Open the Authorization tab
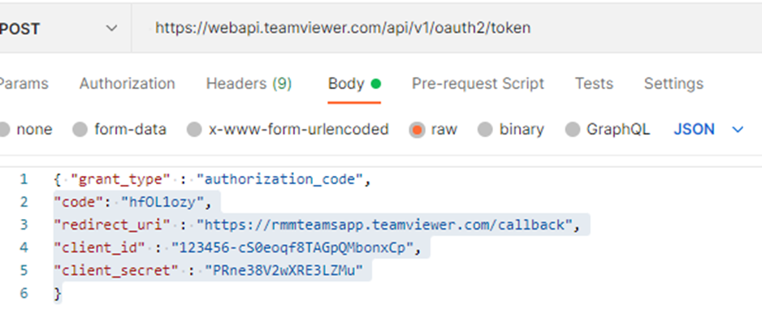762x331 pixels. 127,84
